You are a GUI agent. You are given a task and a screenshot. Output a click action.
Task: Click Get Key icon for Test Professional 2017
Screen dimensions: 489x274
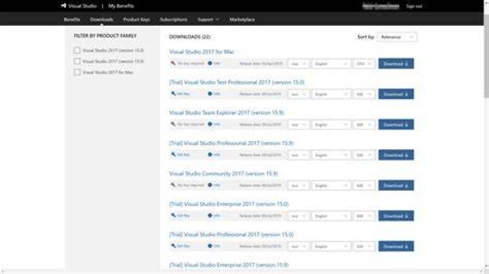[173, 94]
